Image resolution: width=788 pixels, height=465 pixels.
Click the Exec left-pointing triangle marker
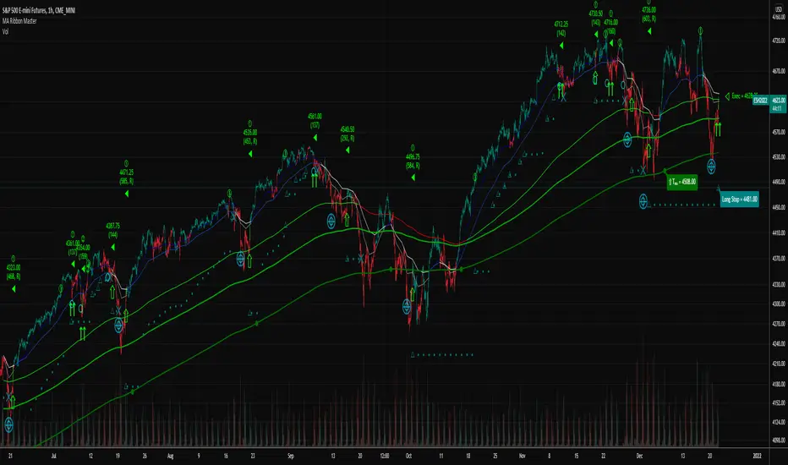tap(727, 96)
